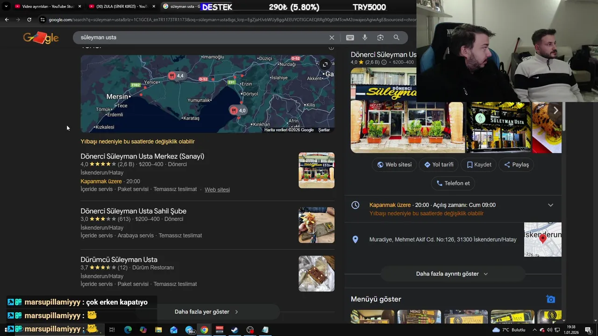Open Web sitesi link for Merkez (Sanayi)
Screen dimensions: 598x336
217,190
